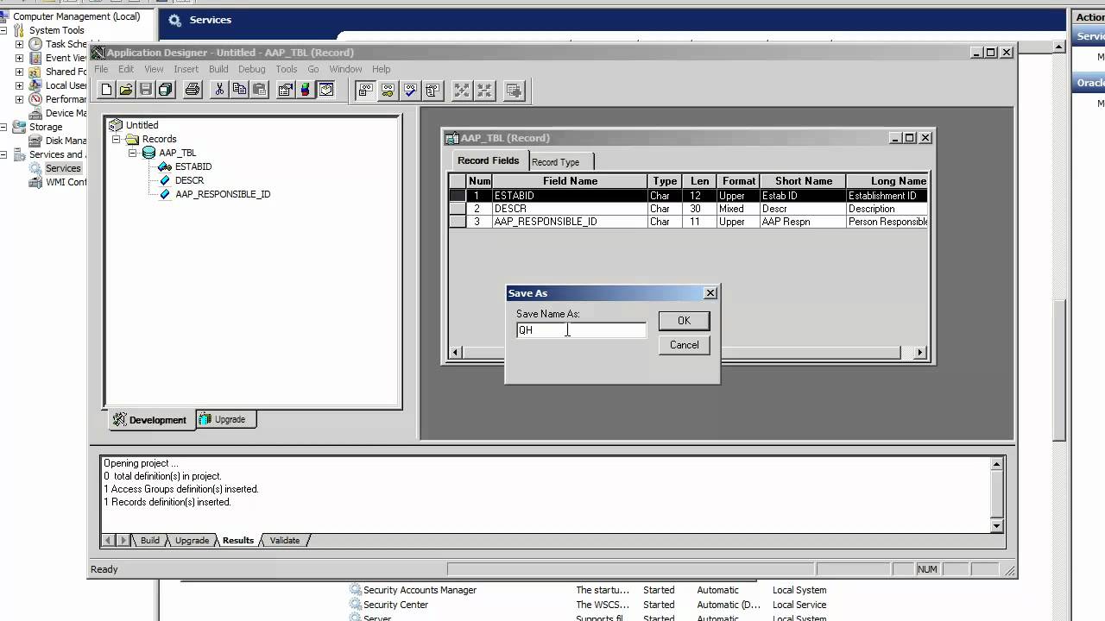Image resolution: width=1105 pixels, height=621 pixels.
Task: Open the Build menu
Action: point(218,69)
